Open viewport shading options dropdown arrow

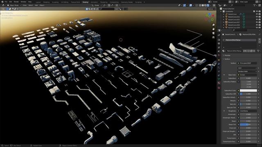click(210, 5)
